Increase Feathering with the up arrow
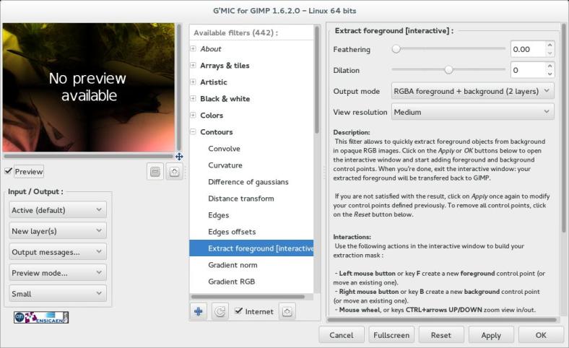The width and height of the screenshot is (569, 348). pyautogui.click(x=550, y=45)
